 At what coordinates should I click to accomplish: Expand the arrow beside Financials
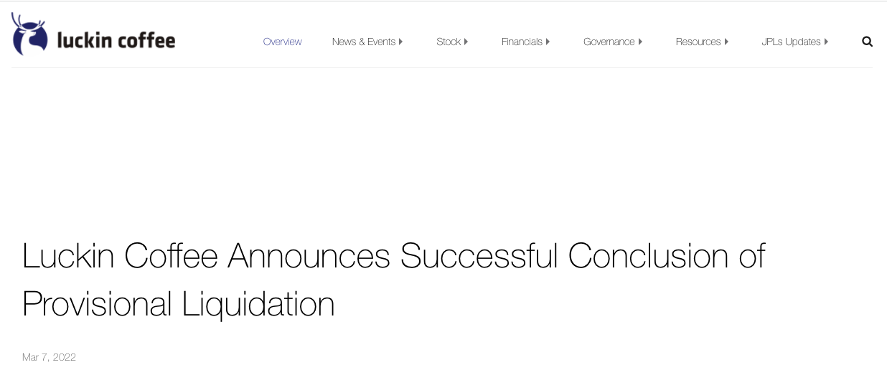[548, 42]
